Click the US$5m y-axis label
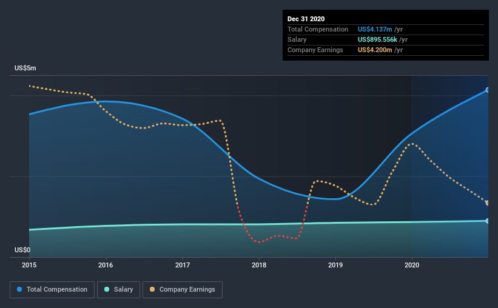This screenshot has height=308, width=498. [25, 69]
